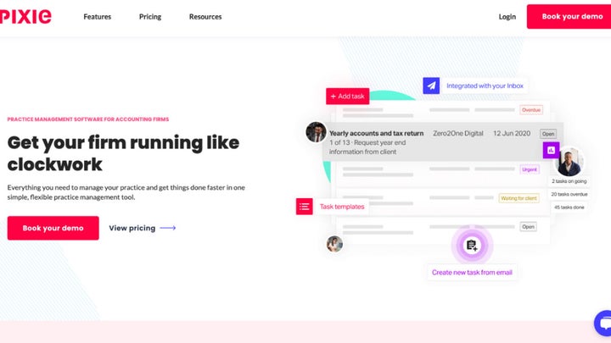Click the Waiting for client status tag
The image size is (611, 343).
519,198
